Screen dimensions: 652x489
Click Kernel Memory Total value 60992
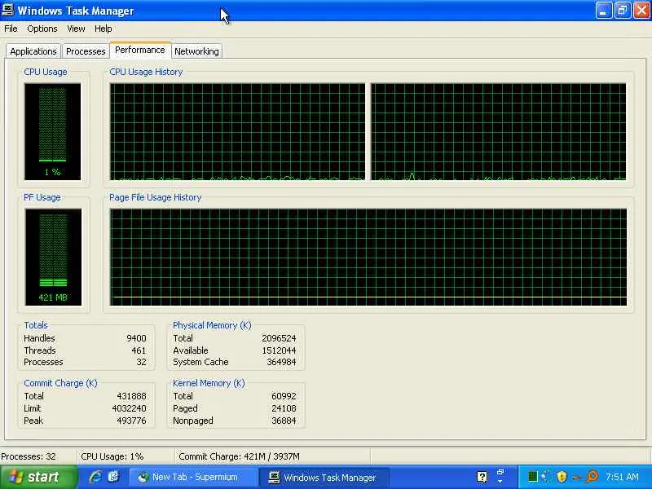pyautogui.click(x=284, y=396)
